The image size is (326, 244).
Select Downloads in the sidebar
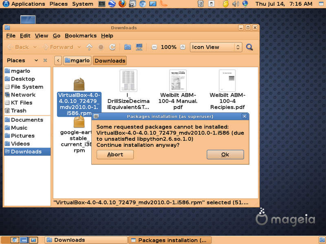(x=27, y=152)
